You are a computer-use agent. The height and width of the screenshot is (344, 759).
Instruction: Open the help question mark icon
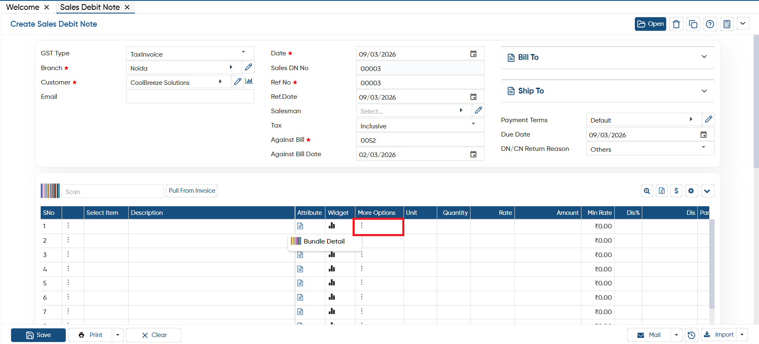coord(710,24)
